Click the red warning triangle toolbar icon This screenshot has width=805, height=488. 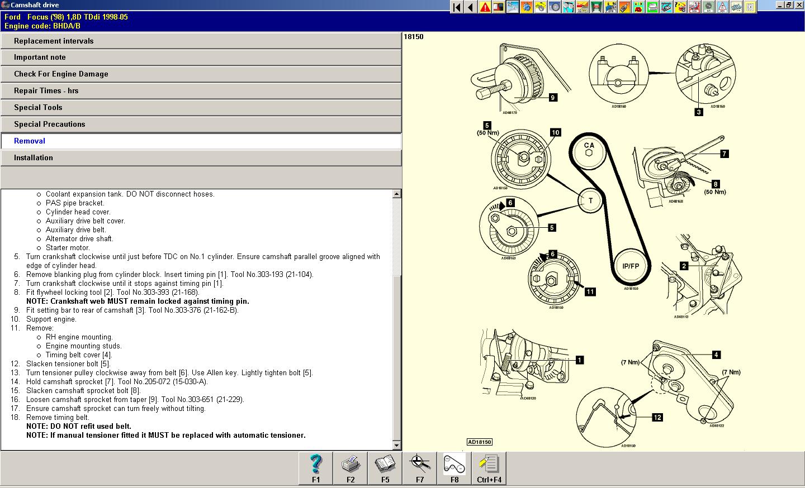(x=485, y=7)
